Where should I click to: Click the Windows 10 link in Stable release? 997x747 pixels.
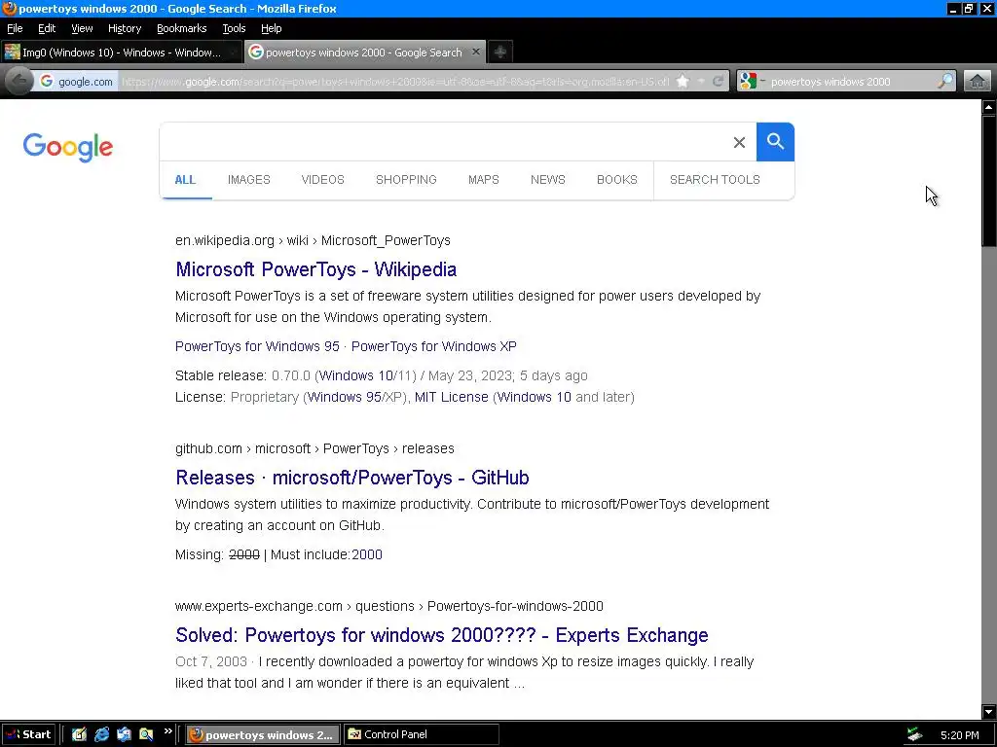[x=356, y=376]
